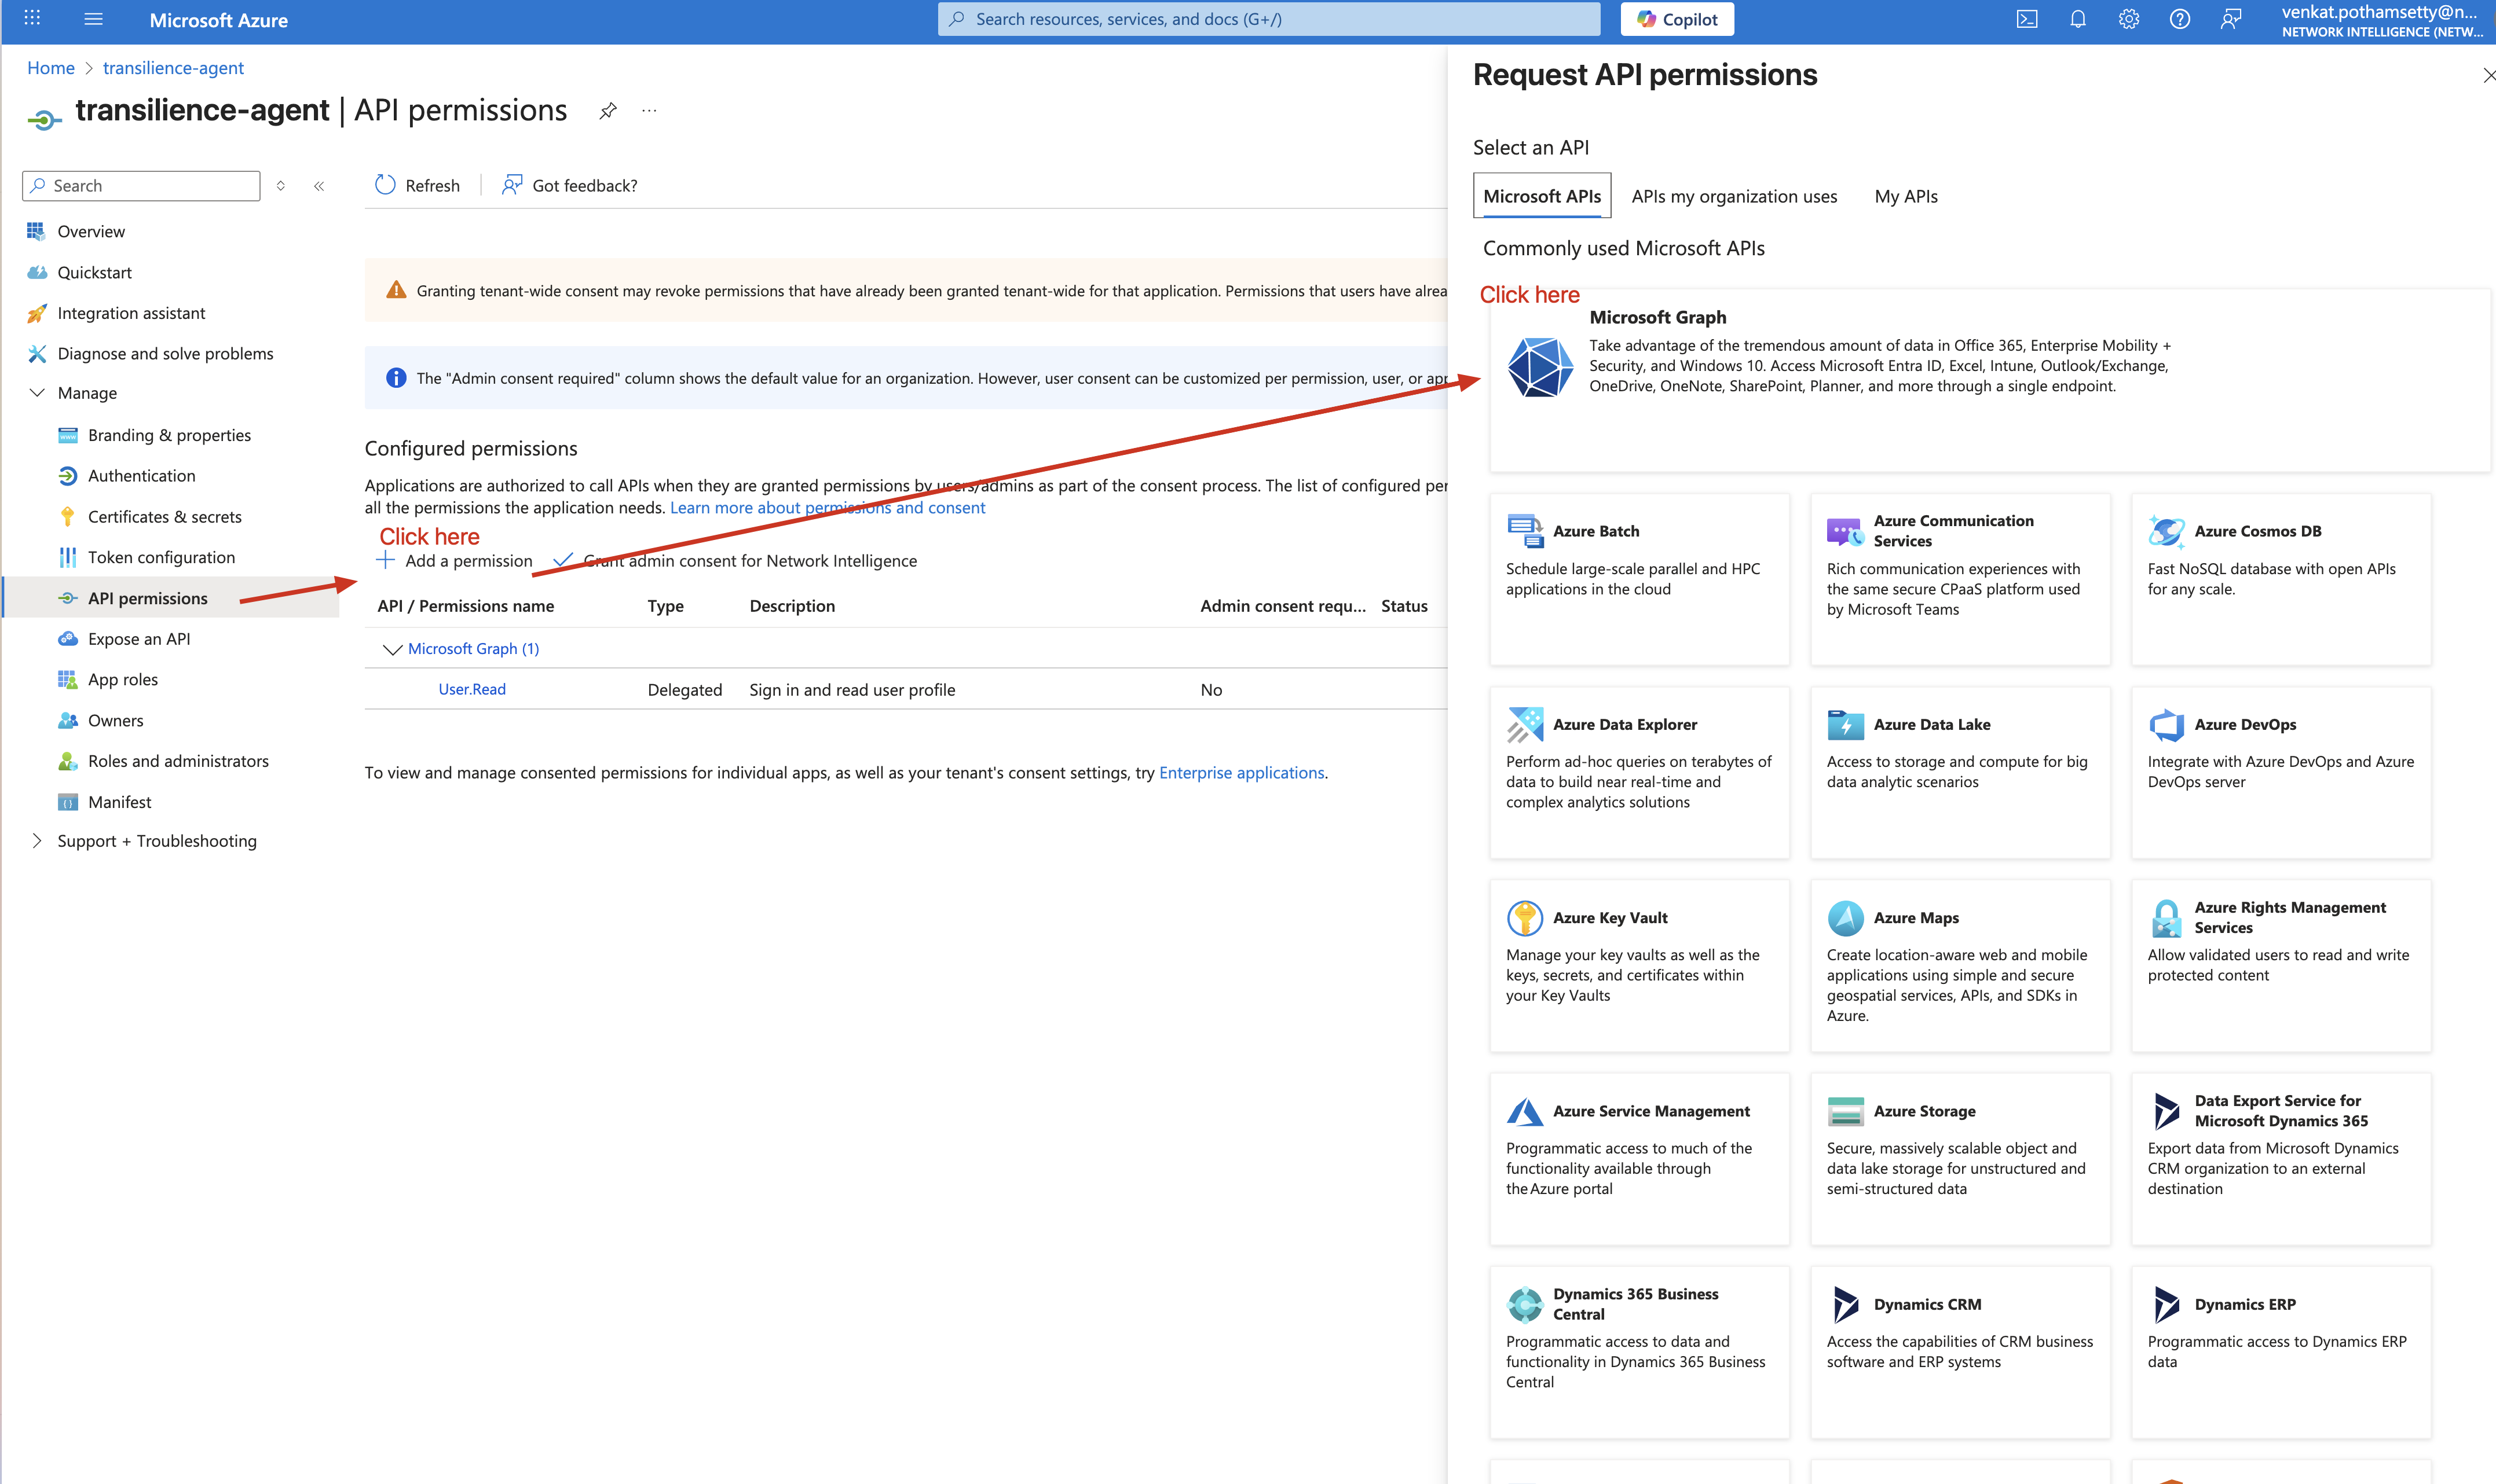Collapse the Manage section
This screenshot has height=1484, width=2496.
pos(37,393)
